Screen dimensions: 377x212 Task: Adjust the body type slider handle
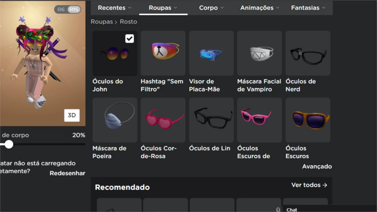9,144
